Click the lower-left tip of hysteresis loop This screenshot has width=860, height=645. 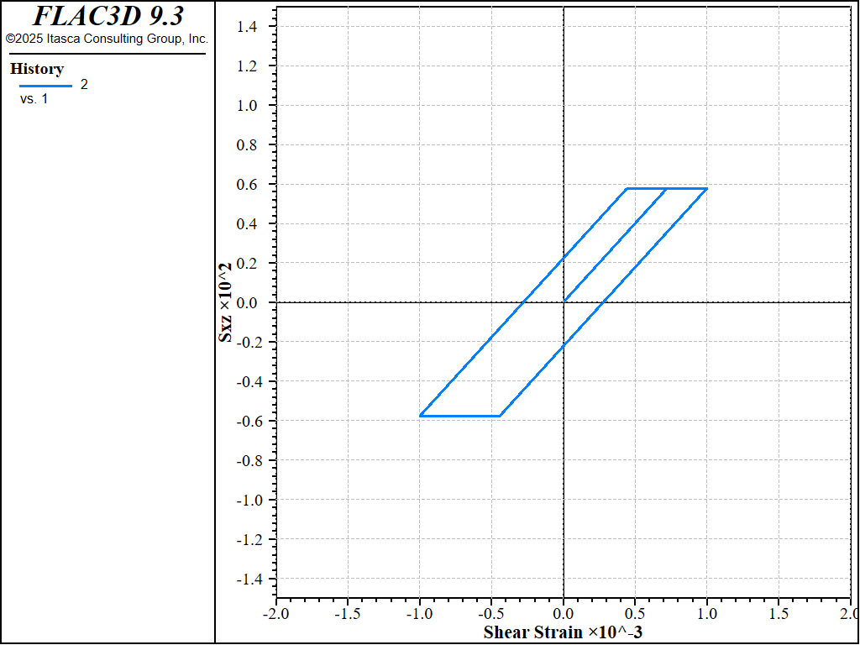pos(420,416)
